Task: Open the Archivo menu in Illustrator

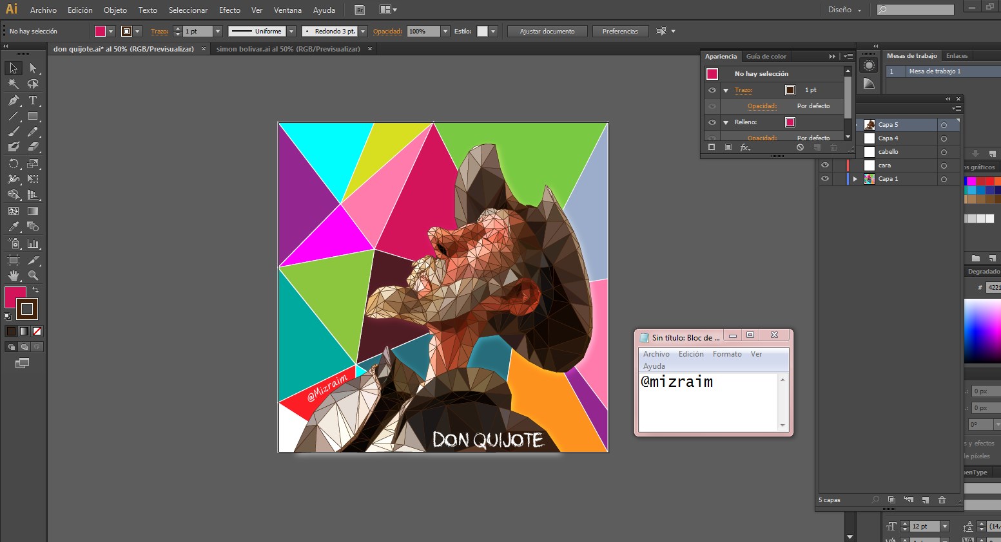Action: pyautogui.click(x=43, y=10)
